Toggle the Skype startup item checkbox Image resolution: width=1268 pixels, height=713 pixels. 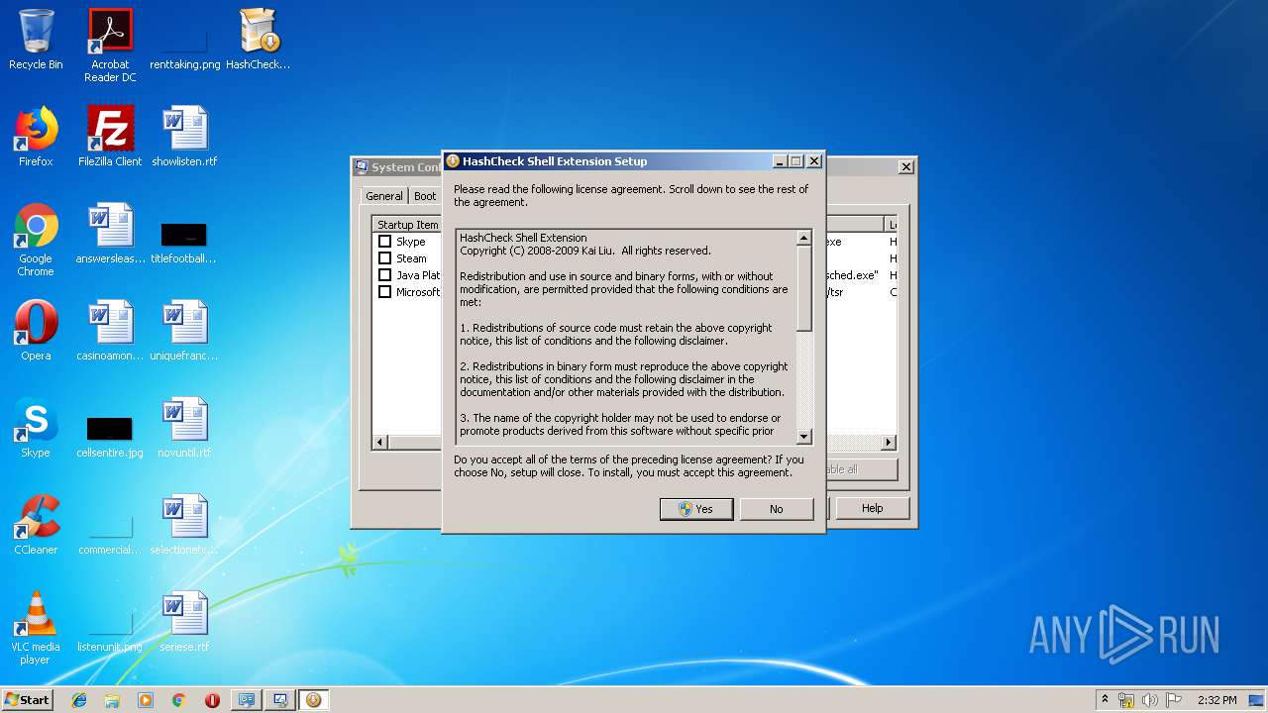[x=385, y=242]
